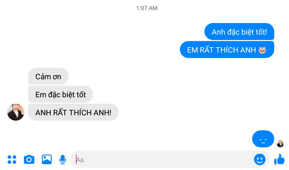Image resolution: width=289 pixels, height=170 pixels.
Task: Click the 1:07 AM timestamp
Action: [x=147, y=8]
